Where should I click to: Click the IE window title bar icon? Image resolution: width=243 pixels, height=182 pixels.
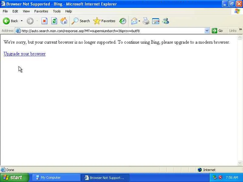point(3,4)
